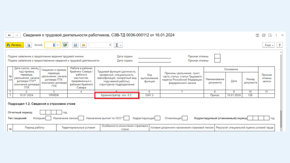
Task: Click the back navigation arrow
Action: 10,35
